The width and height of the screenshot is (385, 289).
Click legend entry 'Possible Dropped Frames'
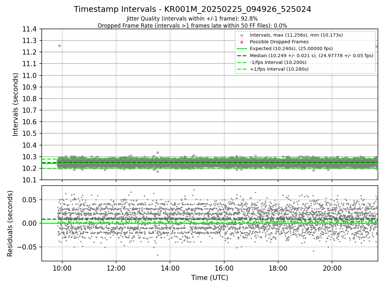tap(279, 42)
